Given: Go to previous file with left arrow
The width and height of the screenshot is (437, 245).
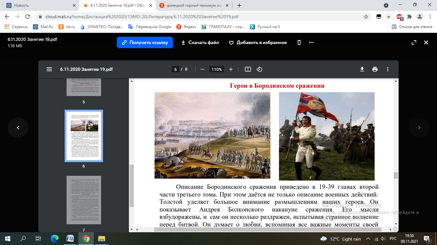Looking at the screenshot, I should pos(18,128).
